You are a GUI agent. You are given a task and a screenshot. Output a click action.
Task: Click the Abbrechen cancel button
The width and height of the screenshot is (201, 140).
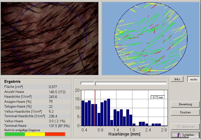(185, 127)
